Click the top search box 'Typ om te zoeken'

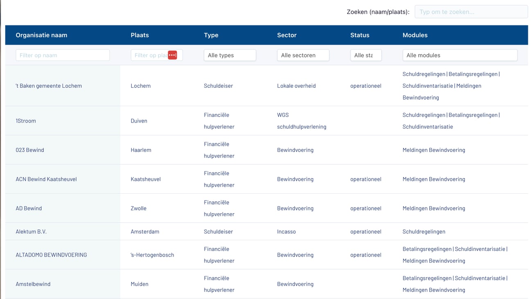click(471, 12)
